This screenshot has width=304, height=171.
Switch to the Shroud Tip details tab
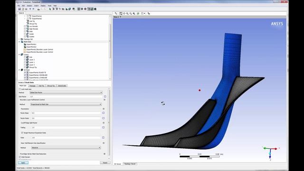click(51, 85)
